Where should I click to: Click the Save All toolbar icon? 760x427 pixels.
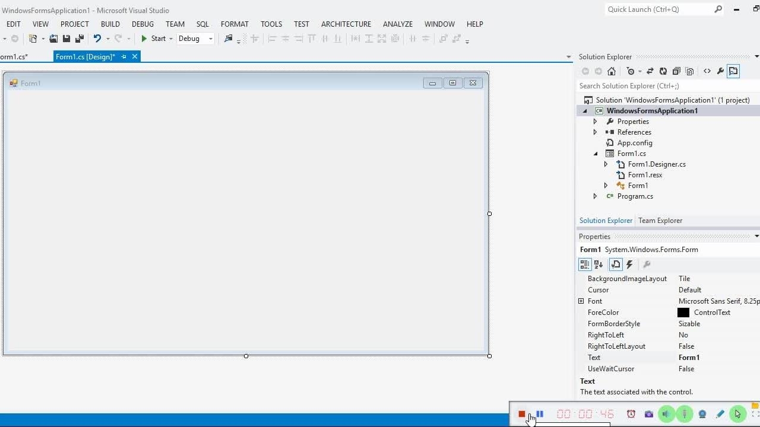[79, 39]
